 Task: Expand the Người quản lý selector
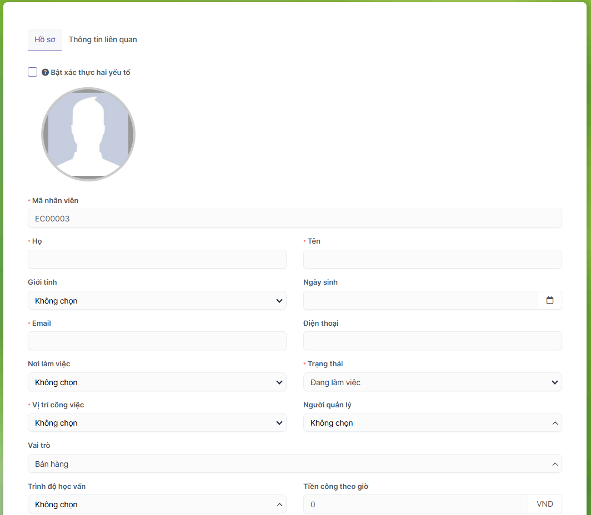[x=432, y=423]
